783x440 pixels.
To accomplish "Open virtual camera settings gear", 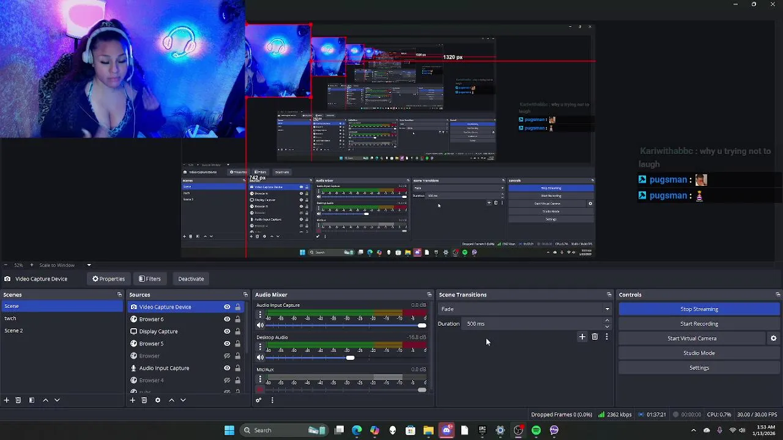I will click(773, 339).
